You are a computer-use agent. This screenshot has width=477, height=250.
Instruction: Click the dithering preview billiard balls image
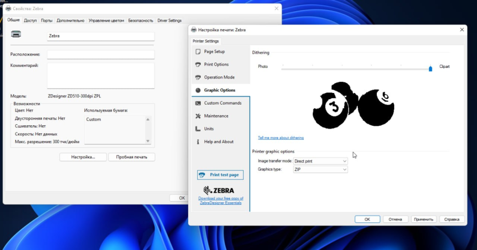click(x=353, y=105)
